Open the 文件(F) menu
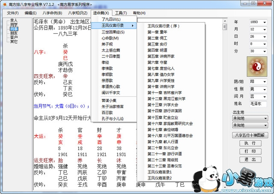This screenshot has width=274, height=194. coord(13,13)
